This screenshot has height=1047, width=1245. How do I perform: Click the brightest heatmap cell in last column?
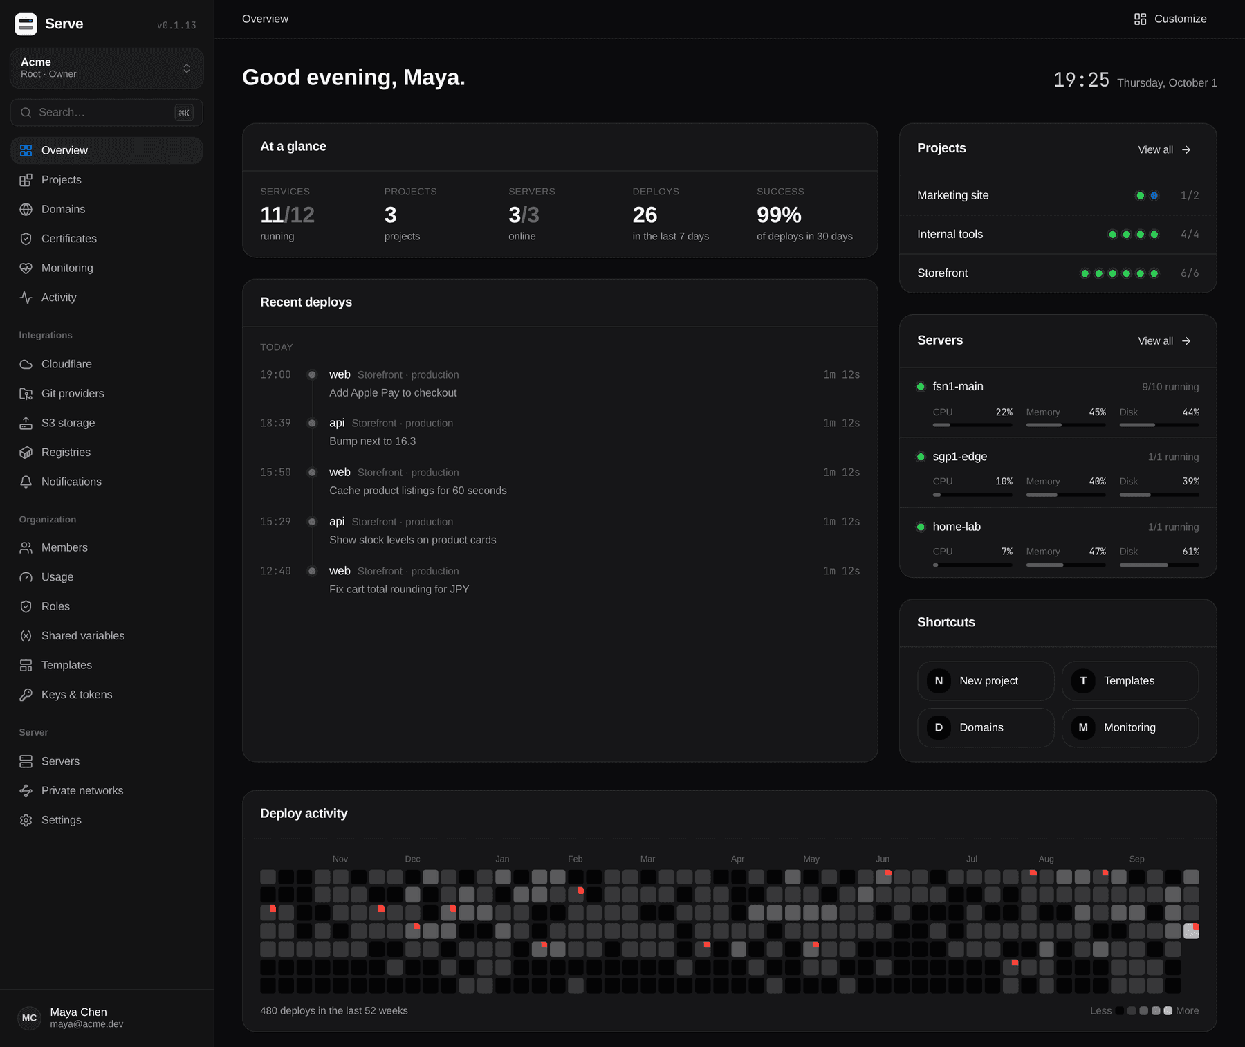pyautogui.click(x=1191, y=931)
